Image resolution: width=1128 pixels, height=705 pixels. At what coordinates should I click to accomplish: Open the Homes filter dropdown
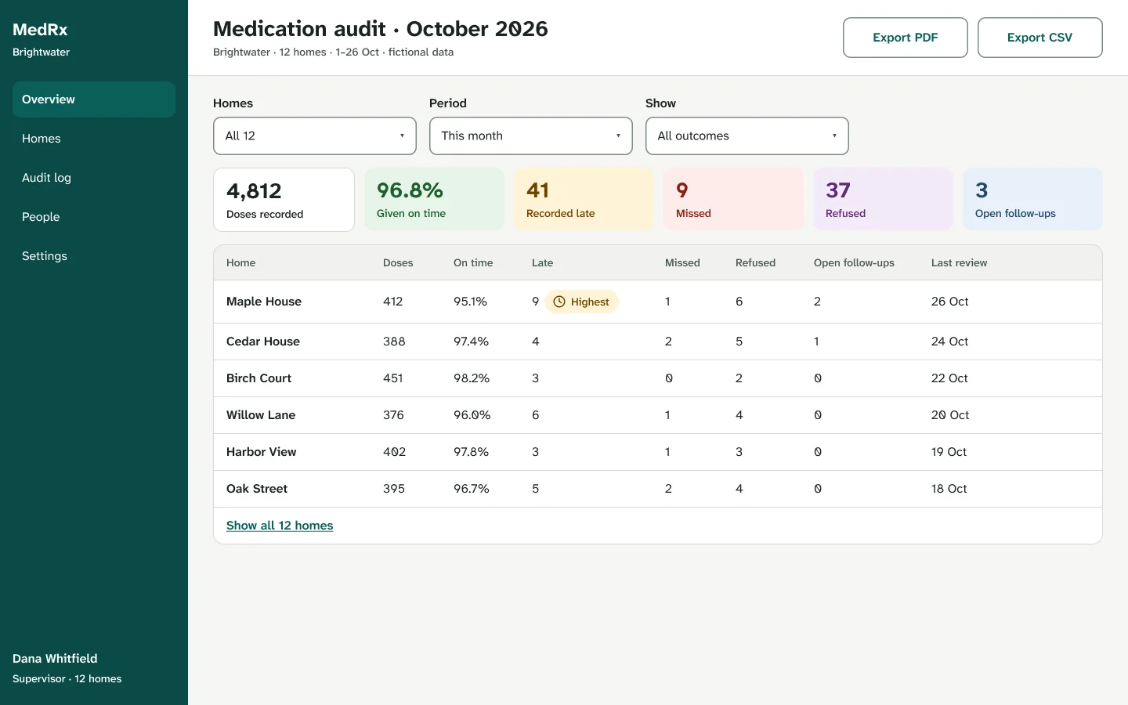315,136
